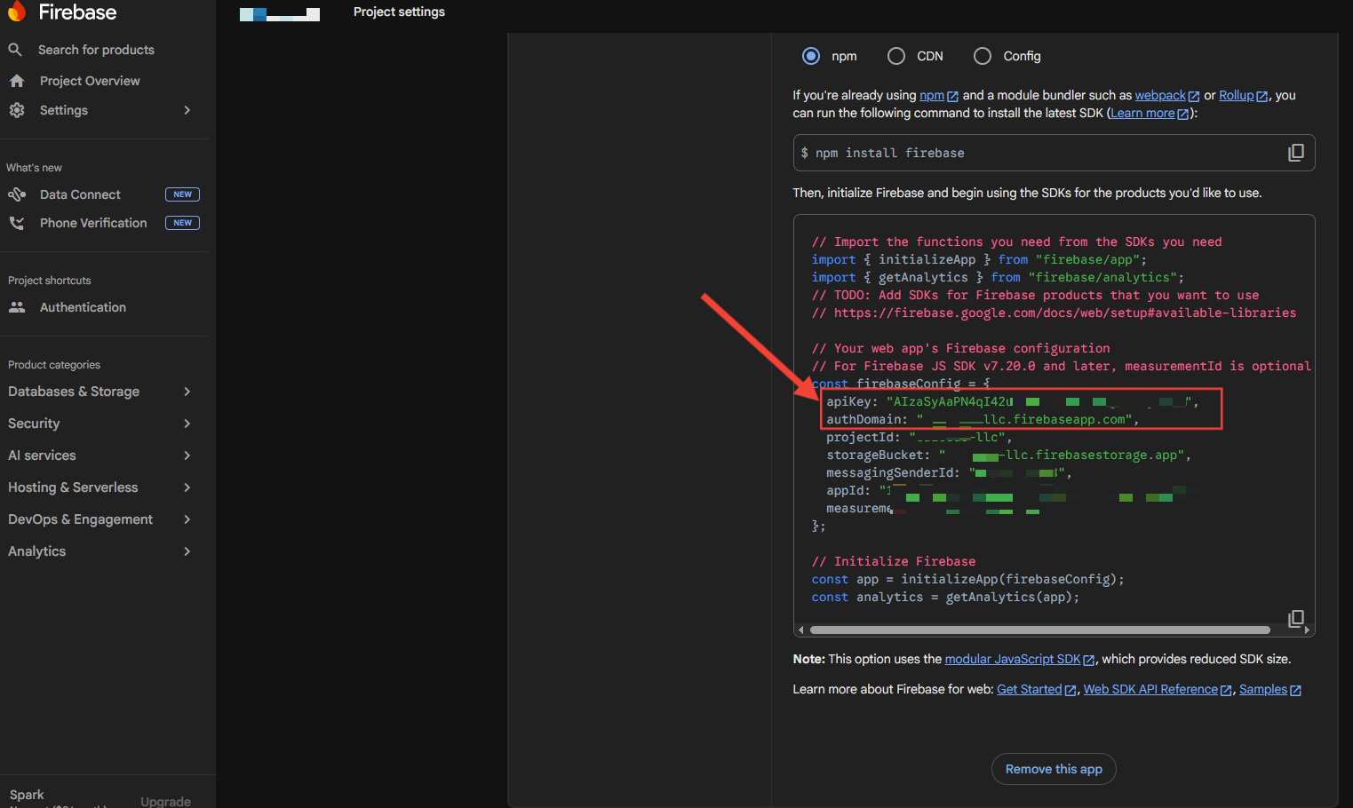Click external icon beside modular JavaScript SDK
This screenshot has width=1353, height=808.
click(x=1088, y=660)
